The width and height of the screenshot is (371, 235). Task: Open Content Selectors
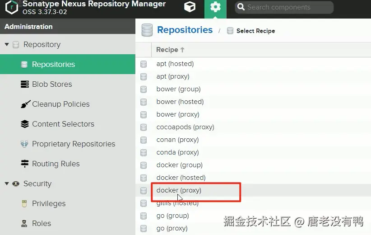[x=63, y=124]
